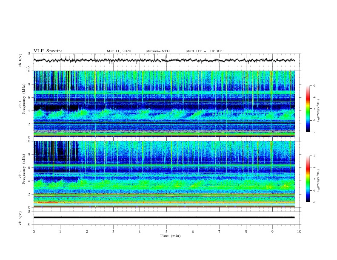This screenshot has width=337, height=260.
Task: Click the date 'Mar.11, 2020'
Action: (119, 51)
